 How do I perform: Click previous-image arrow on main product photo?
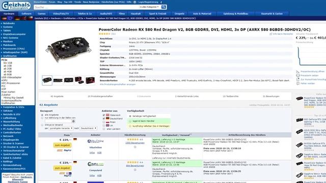[x=47, y=50]
